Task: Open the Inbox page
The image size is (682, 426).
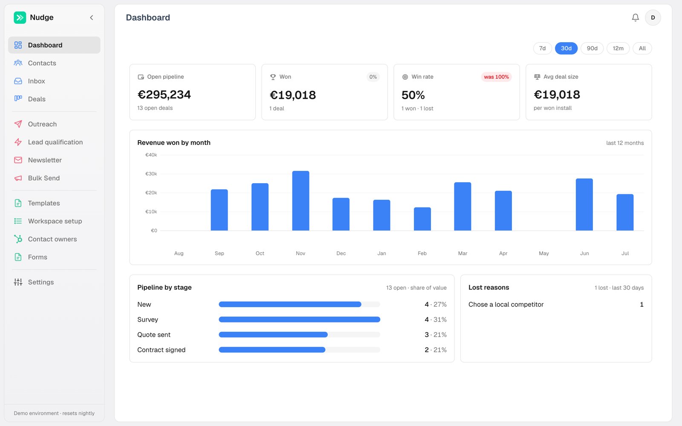Action: tap(54, 81)
